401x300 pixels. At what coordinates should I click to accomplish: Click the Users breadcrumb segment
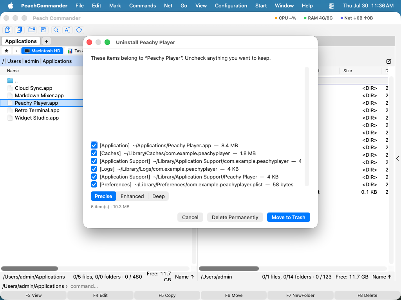(14, 61)
